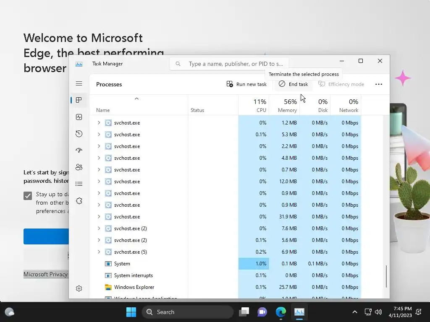Click the Efficiency mode button
Image resolution: width=430 pixels, height=322 pixels.
coord(341,84)
